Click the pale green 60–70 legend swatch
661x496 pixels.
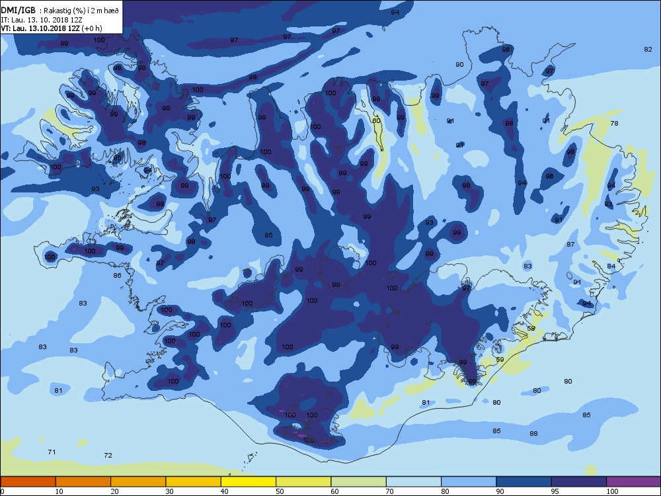359,481
